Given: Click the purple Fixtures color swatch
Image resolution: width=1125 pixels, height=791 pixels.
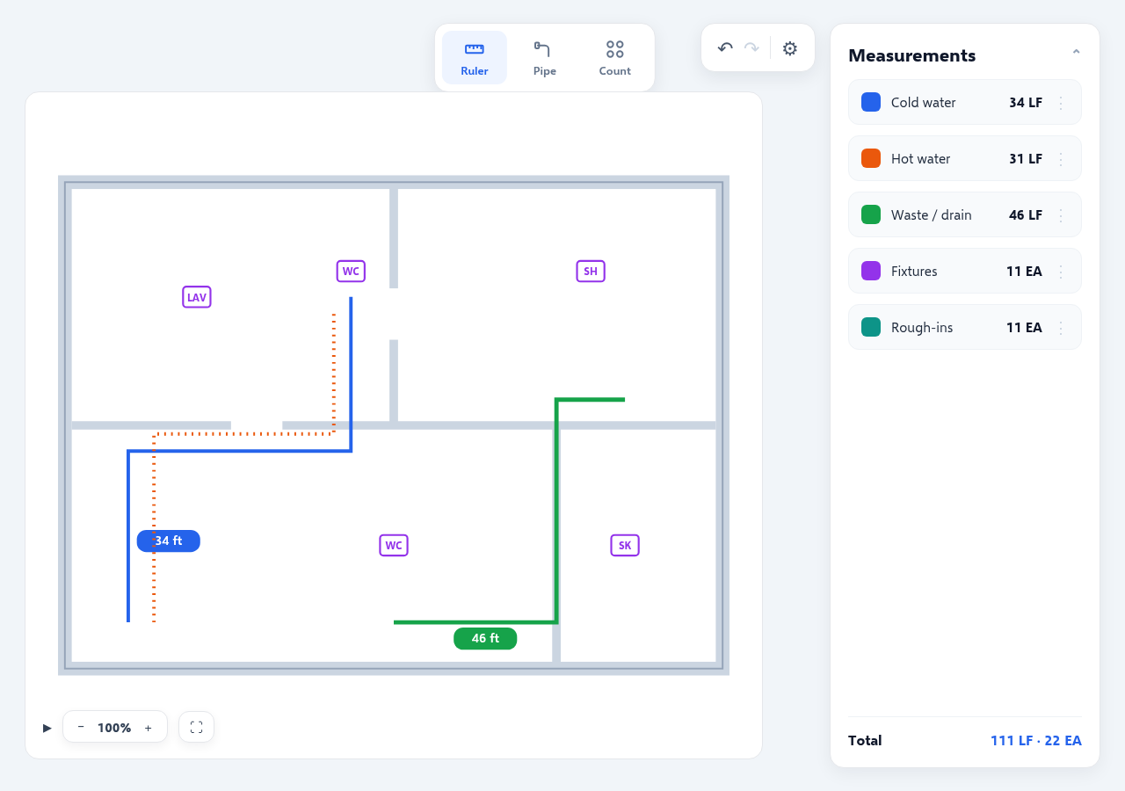Looking at the screenshot, I should (871, 271).
